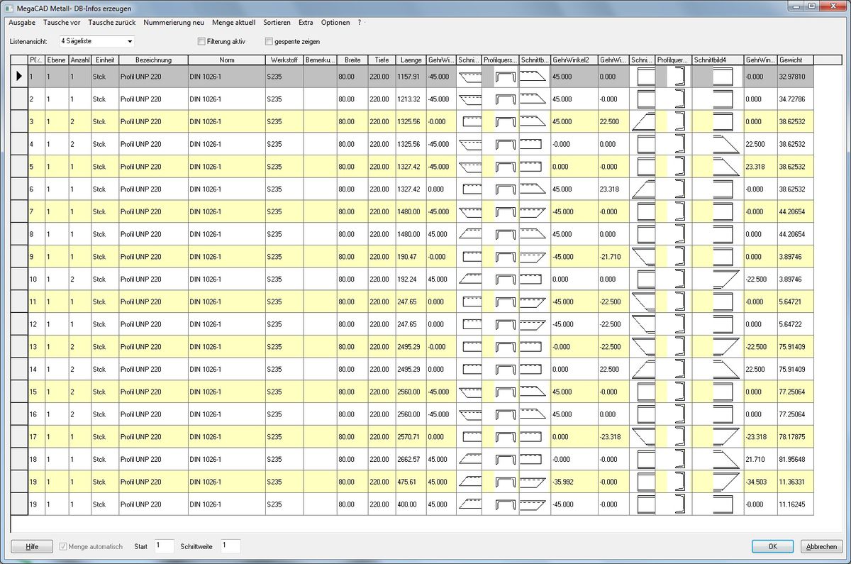Viewport: 851px width, 564px height.
Task: Click leftmost cut shape image in row 8
Action: [x=469, y=234]
